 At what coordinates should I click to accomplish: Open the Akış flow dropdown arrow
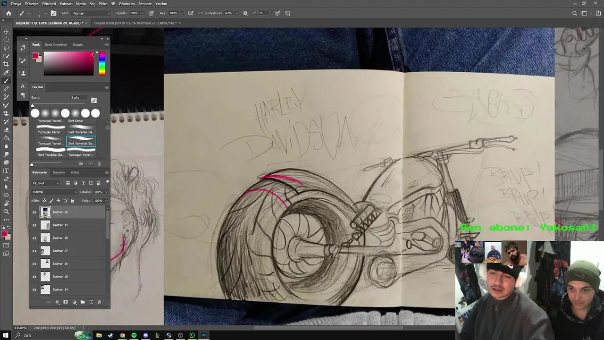182,13
